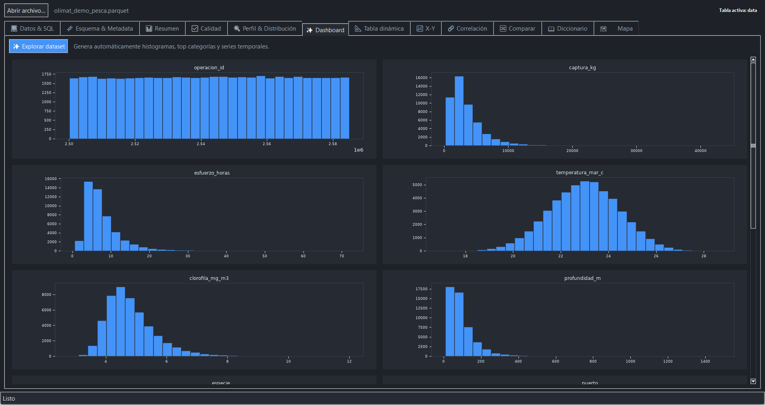Open Perfil & Distribución tab
Viewport: 765px width, 405px height.
pyautogui.click(x=265, y=29)
